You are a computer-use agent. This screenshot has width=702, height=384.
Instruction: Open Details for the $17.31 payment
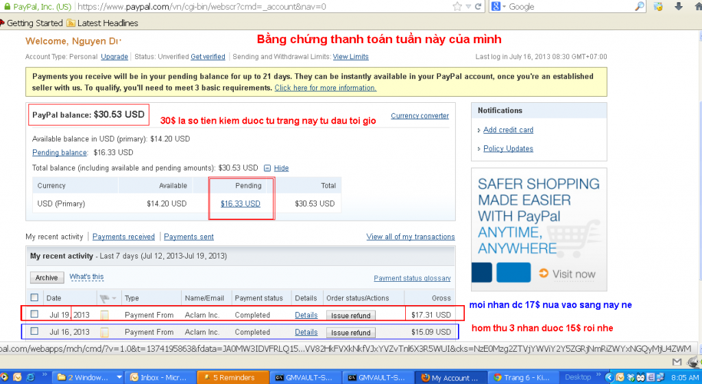click(306, 315)
